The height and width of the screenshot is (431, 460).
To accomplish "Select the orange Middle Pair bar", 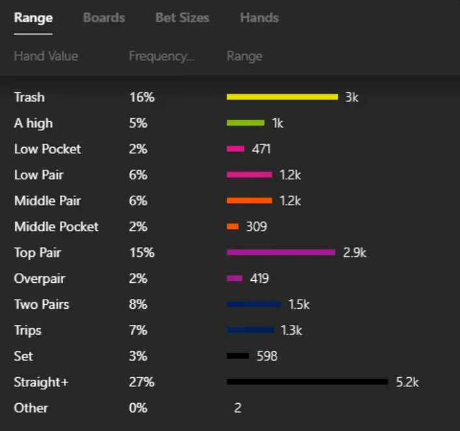I will pos(249,201).
